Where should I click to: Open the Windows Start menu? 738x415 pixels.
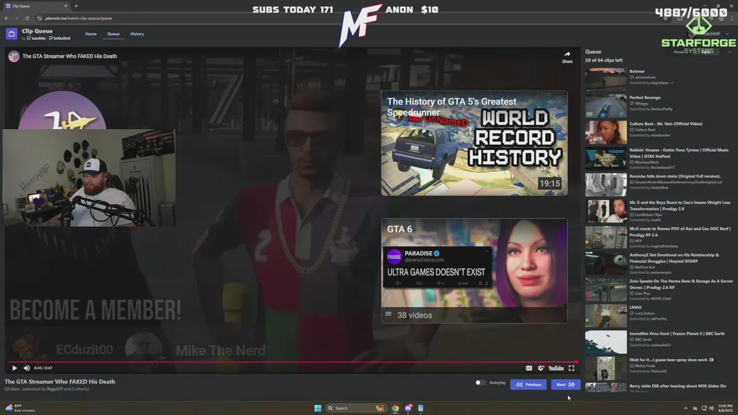click(x=318, y=408)
